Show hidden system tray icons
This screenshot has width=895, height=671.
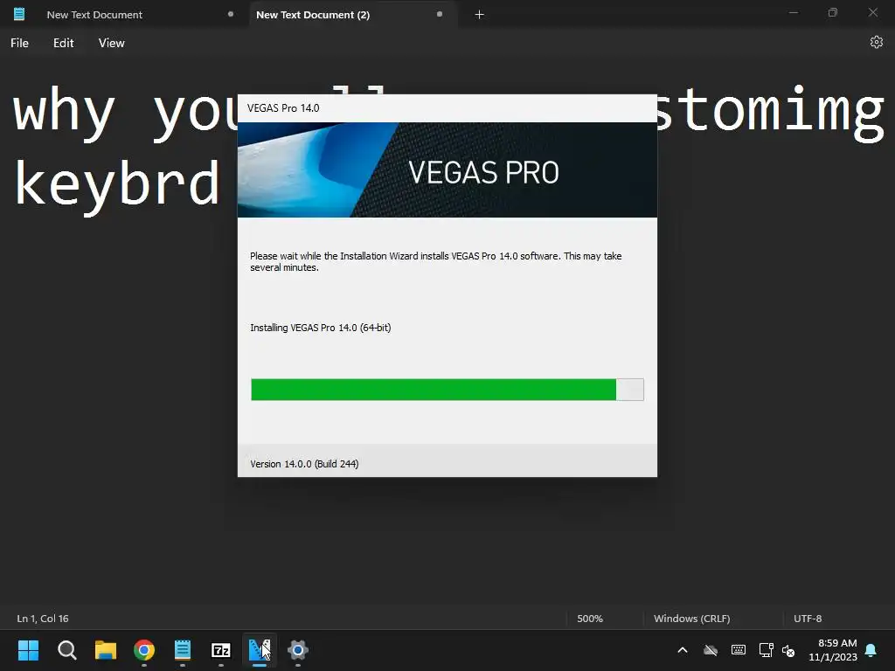(x=683, y=650)
